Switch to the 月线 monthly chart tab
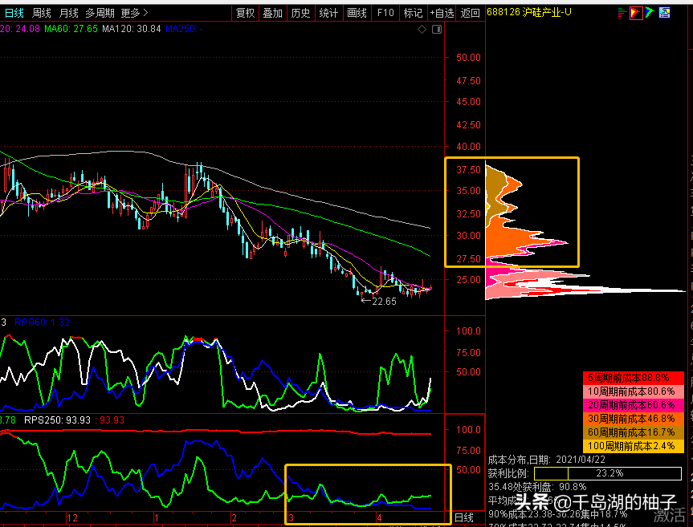The height and width of the screenshot is (527, 693). coord(68,14)
